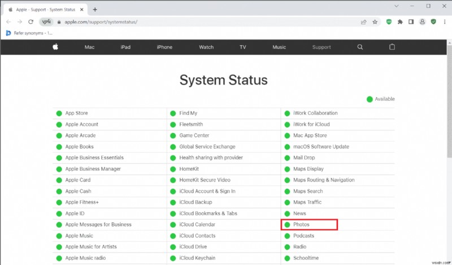Image resolution: width=452 pixels, height=265 pixels.
Task: Open Chrome three-dot menu
Action: [445, 22]
